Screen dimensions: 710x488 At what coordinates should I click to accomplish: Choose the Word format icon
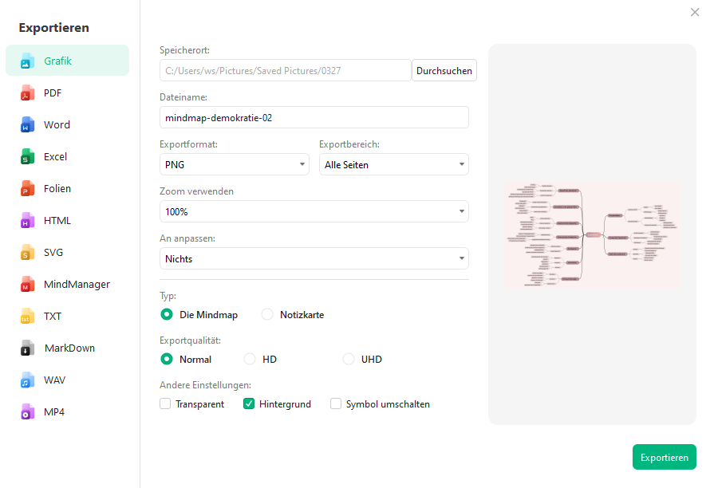click(28, 125)
